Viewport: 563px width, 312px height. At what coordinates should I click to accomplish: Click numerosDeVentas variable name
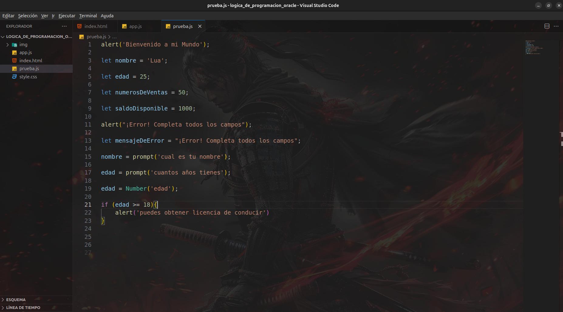pyautogui.click(x=141, y=92)
